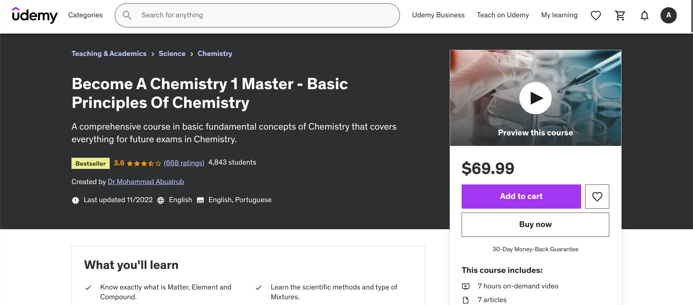Click the last updated alert icon
The width and height of the screenshot is (693, 305).
tap(75, 200)
